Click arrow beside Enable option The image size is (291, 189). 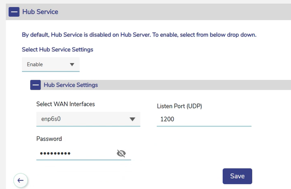(x=72, y=65)
